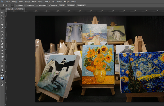164x106 pixels.
Task: Click the zoom out magnifier icon
Action: 13,5
